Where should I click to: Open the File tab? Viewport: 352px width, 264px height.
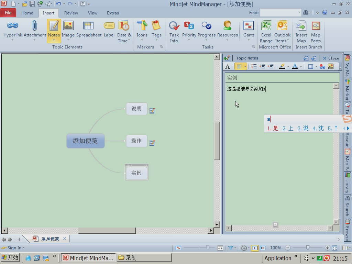(x=8, y=13)
